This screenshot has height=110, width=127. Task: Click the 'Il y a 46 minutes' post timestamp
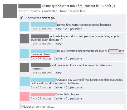(x=29, y=11)
